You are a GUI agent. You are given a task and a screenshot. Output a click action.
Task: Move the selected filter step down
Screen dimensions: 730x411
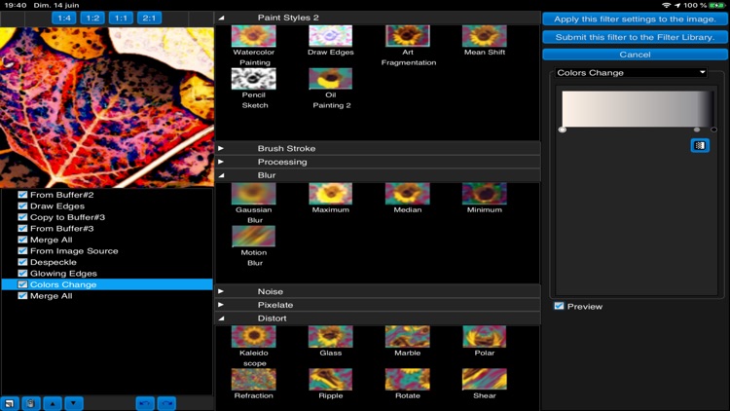pyautogui.click(x=74, y=403)
